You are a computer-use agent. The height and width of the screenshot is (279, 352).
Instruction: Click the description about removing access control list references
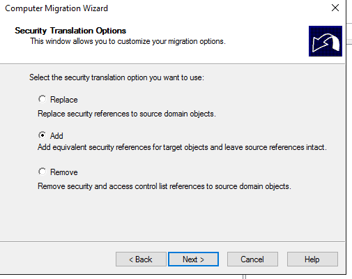164,186
